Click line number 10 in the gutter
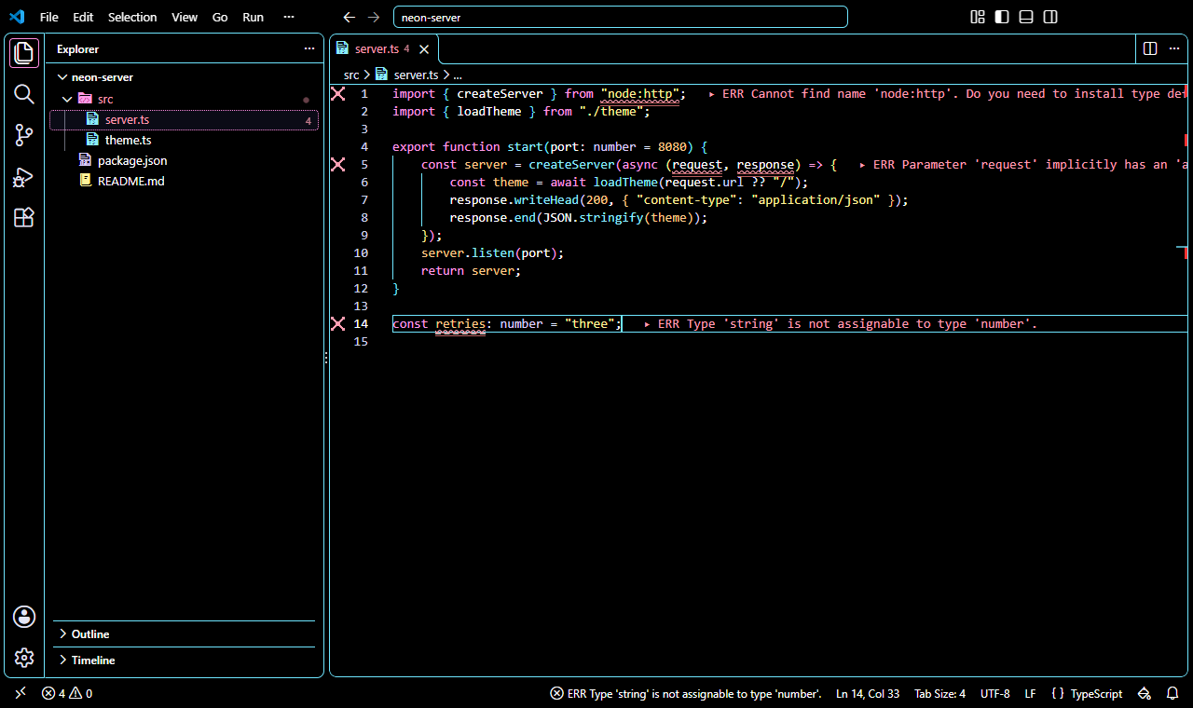The height and width of the screenshot is (708, 1193). 361,252
